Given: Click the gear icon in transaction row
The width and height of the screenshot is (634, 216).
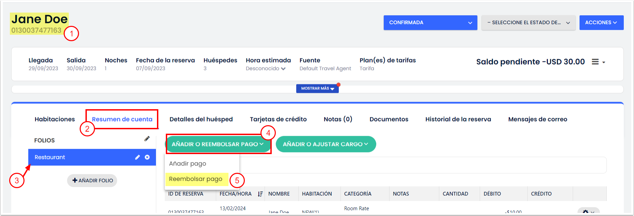Looking at the screenshot, I should 586,212.
